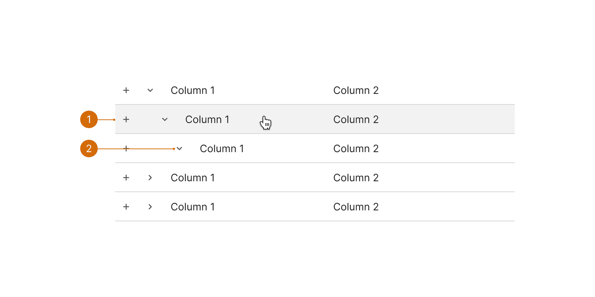Image resolution: width=595 pixels, height=297 pixels.
Task: Collapse the highlighted row's down chevron
Action: (165, 119)
